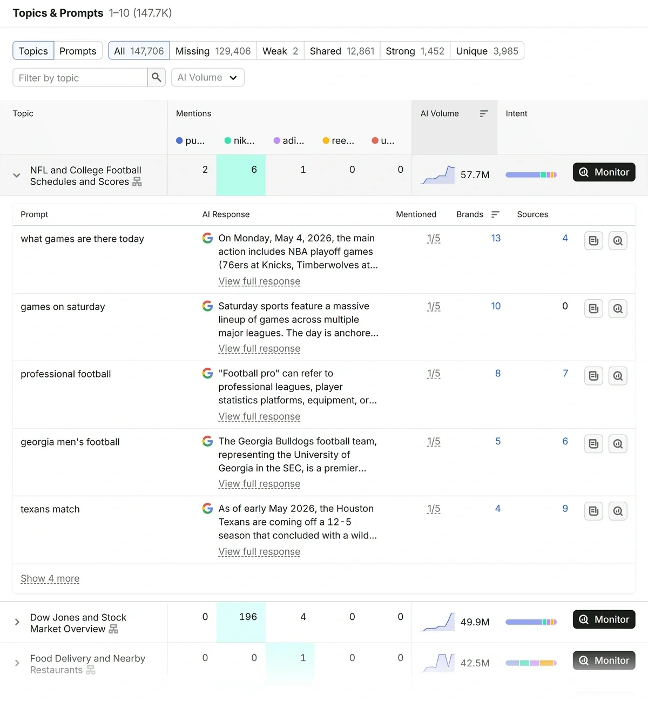Expand the list with Show 4 more

(x=50, y=579)
